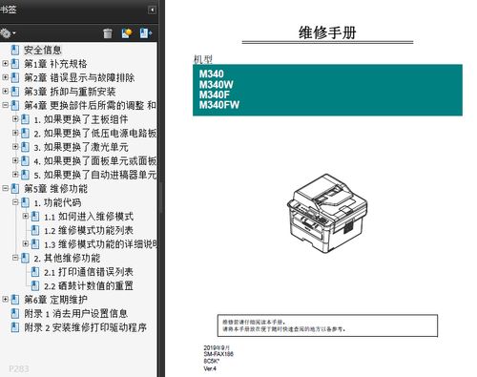Click the M340W model name on the page
477x377 pixels.
(x=216, y=84)
